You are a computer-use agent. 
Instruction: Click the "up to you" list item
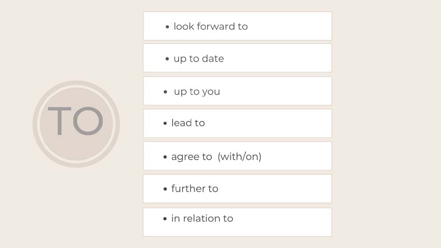pos(196,92)
